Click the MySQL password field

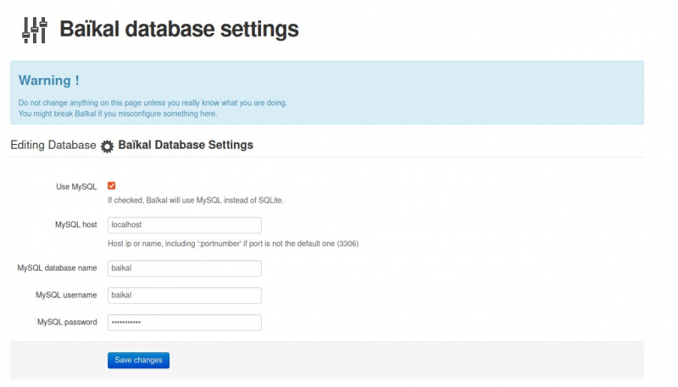(x=185, y=323)
